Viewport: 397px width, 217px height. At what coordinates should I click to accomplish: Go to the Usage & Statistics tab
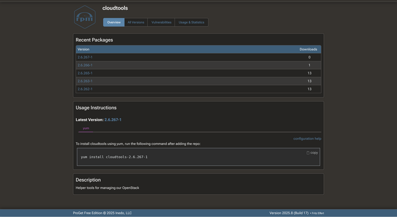point(191,22)
